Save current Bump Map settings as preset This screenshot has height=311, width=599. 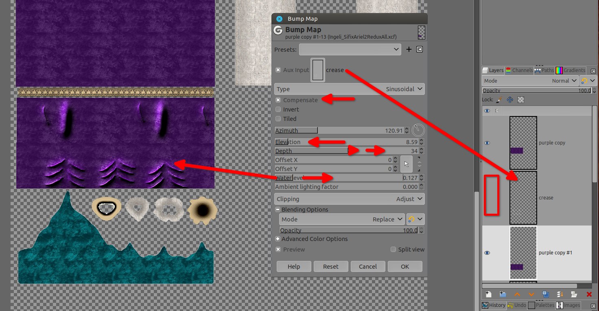tap(409, 49)
